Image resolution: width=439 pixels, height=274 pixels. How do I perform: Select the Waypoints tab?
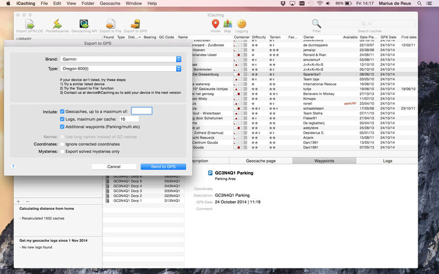tap(324, 161)
